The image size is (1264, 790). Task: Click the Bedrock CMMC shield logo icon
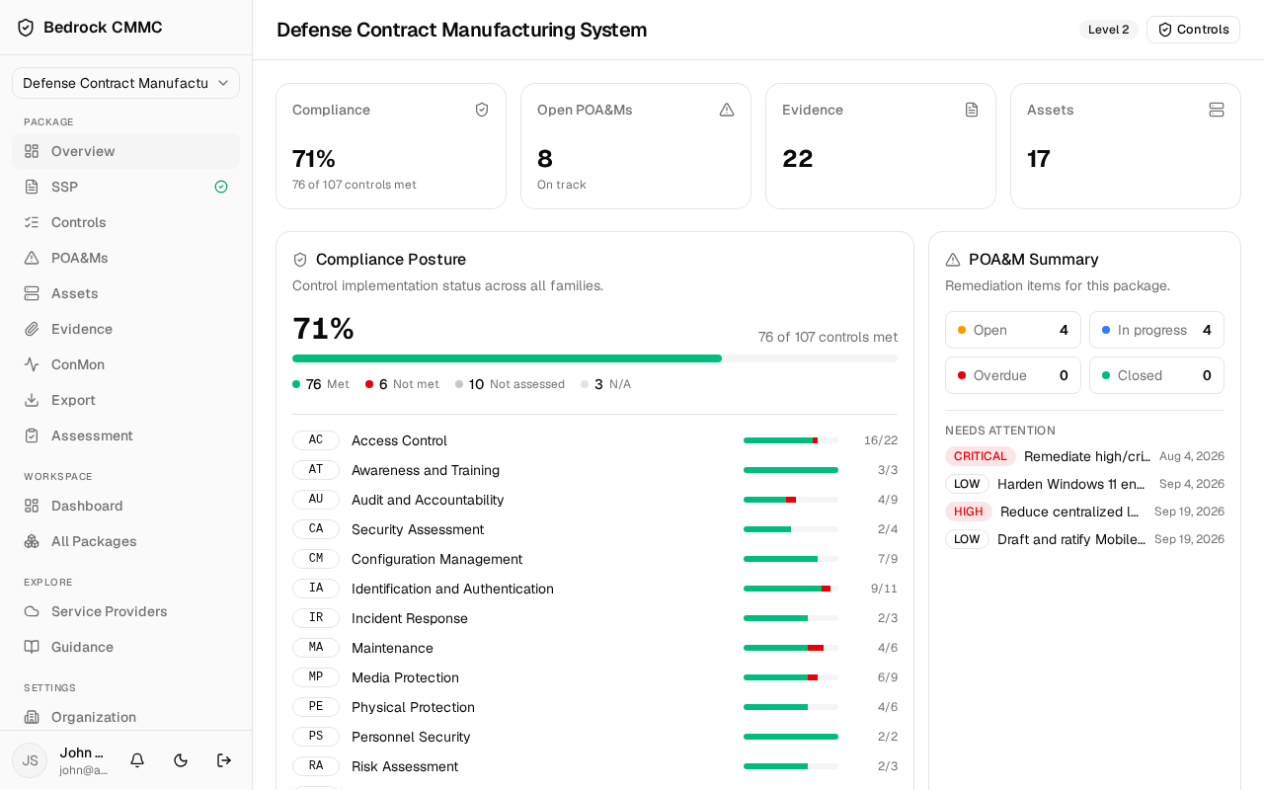pyautogui.click(x=26, y=28)
